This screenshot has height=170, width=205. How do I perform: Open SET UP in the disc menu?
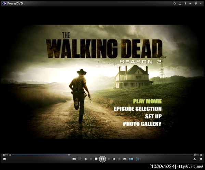click(153, 116)
